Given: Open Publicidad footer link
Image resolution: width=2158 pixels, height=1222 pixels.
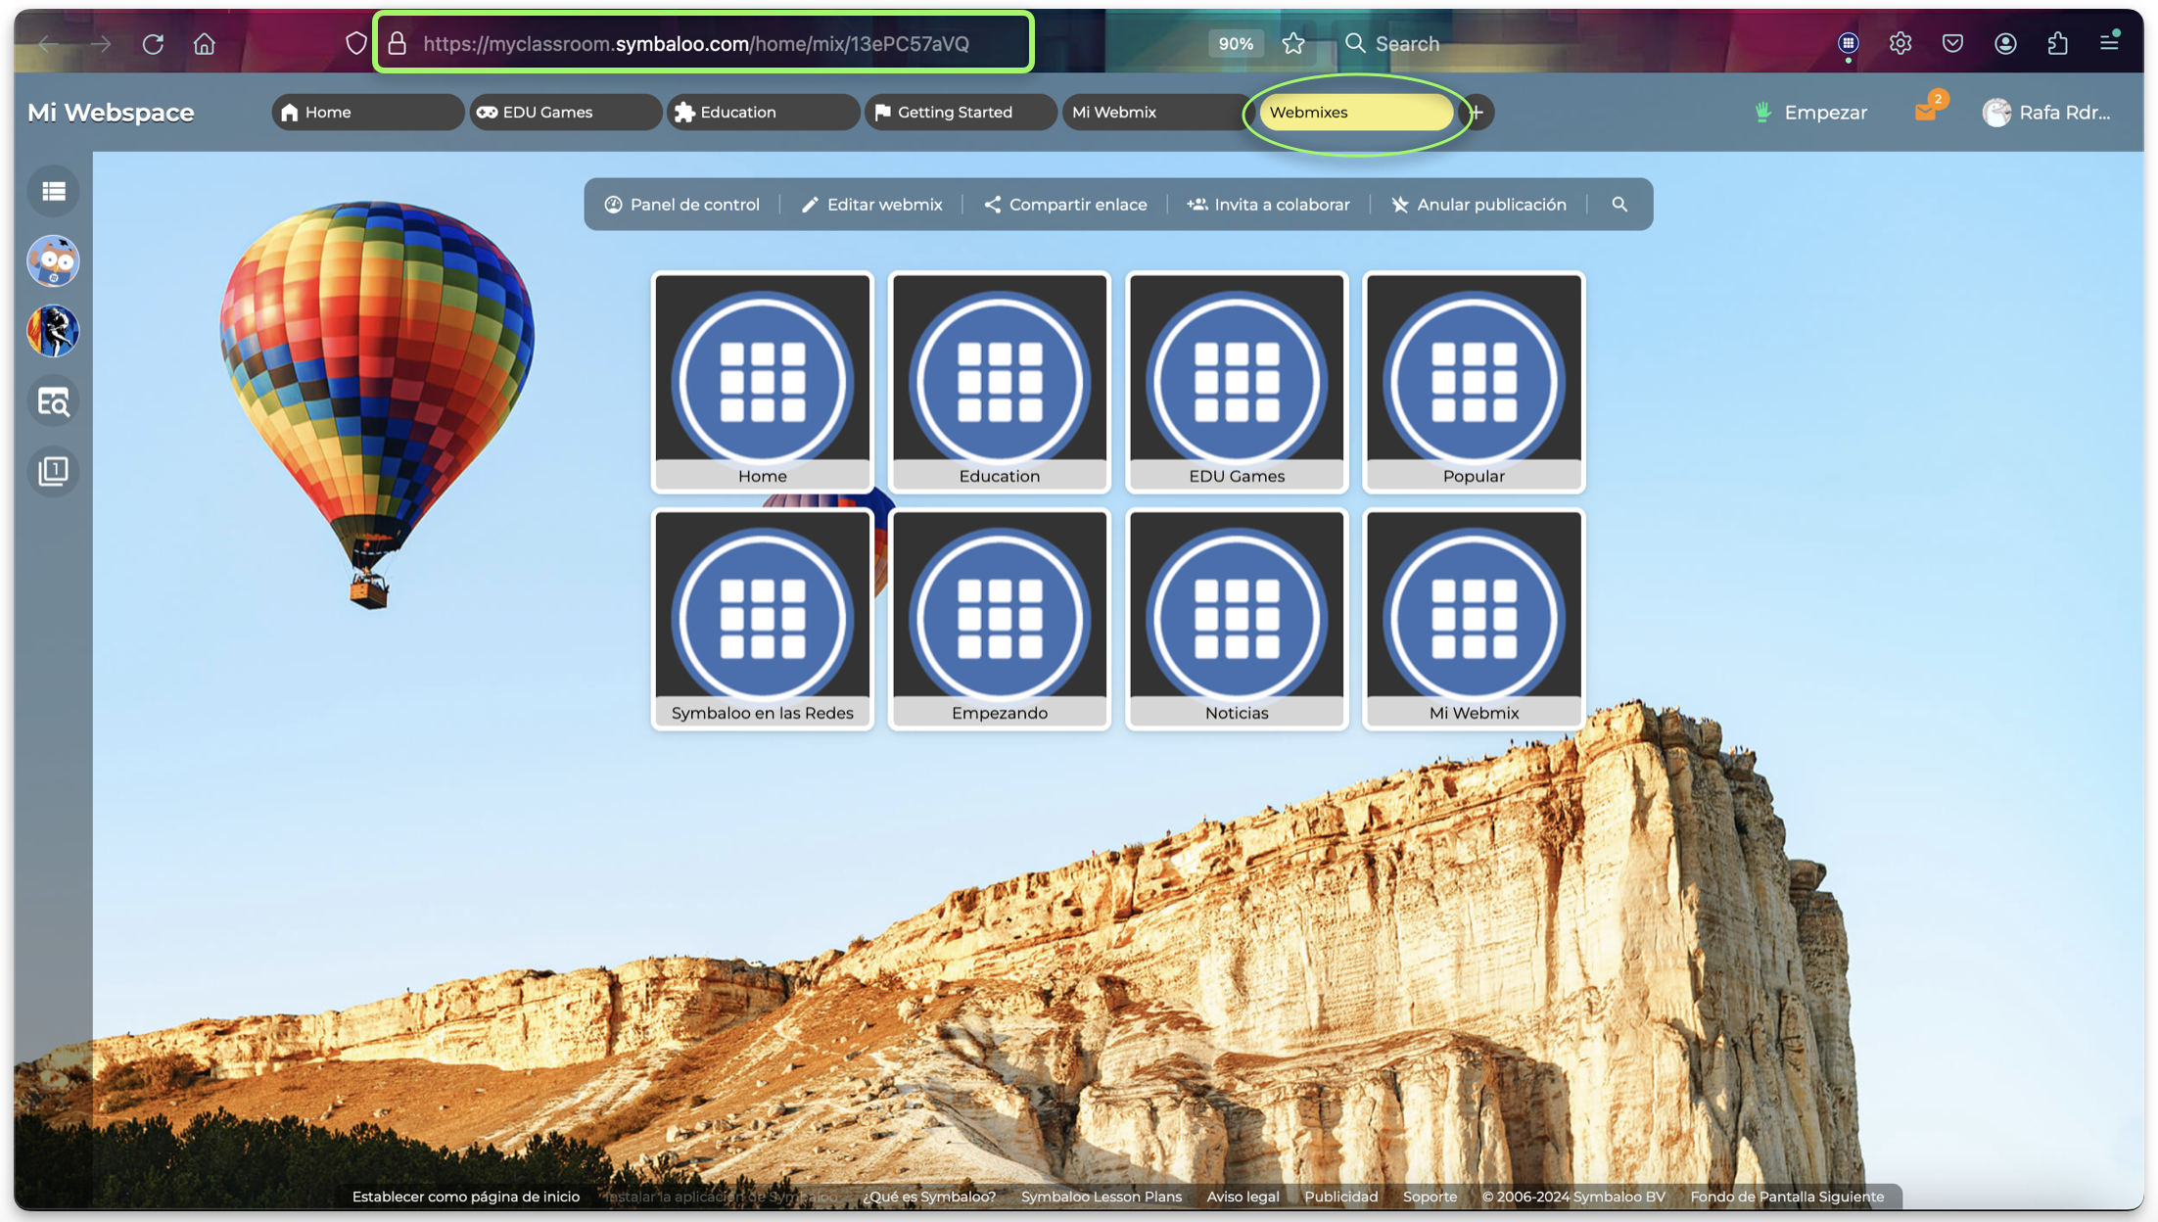Looking at the screenshot, I should coord(1340,1196).
